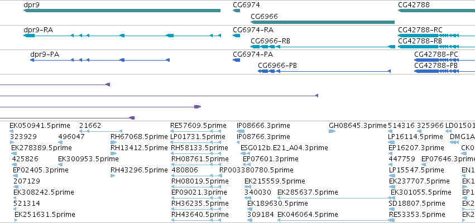Image resolution: width=475 pixels, height=223 pixels.
Task: Select the CG42788-PC protein label
Action: click(x=436, y=54)
